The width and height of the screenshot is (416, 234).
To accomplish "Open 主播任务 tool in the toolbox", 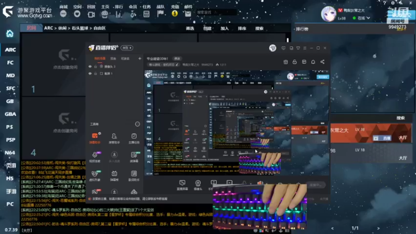I will 134,138.
